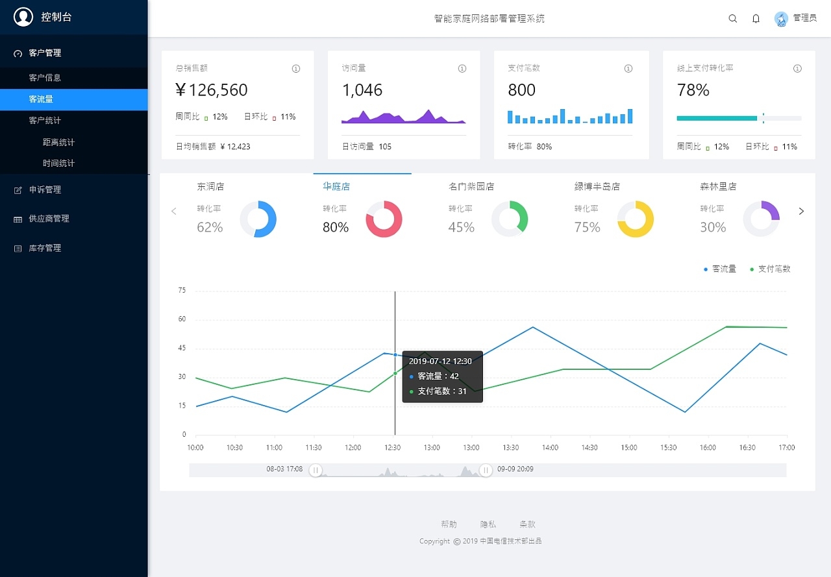The image size is (831, 577).
Task: Open the 条款 footer link
Action: (x=528, y=524)
